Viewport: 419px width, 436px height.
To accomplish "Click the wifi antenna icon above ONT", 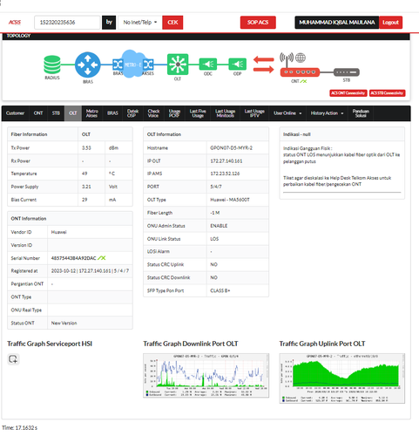I will (287, 59).
